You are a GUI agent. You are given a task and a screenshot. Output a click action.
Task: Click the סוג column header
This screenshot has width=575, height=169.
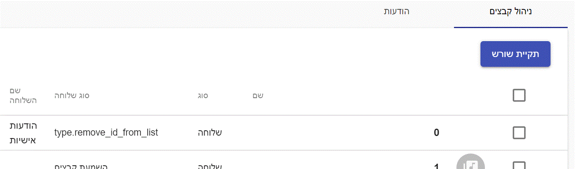coord(203,96)
